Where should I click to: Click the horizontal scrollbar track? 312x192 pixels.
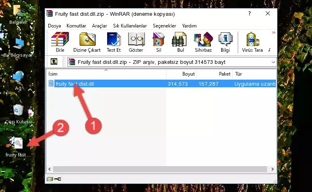[160, 169]
